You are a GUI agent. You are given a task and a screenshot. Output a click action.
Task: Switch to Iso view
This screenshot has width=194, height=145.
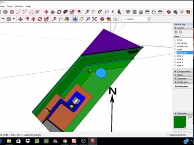(x=128, y=12)
